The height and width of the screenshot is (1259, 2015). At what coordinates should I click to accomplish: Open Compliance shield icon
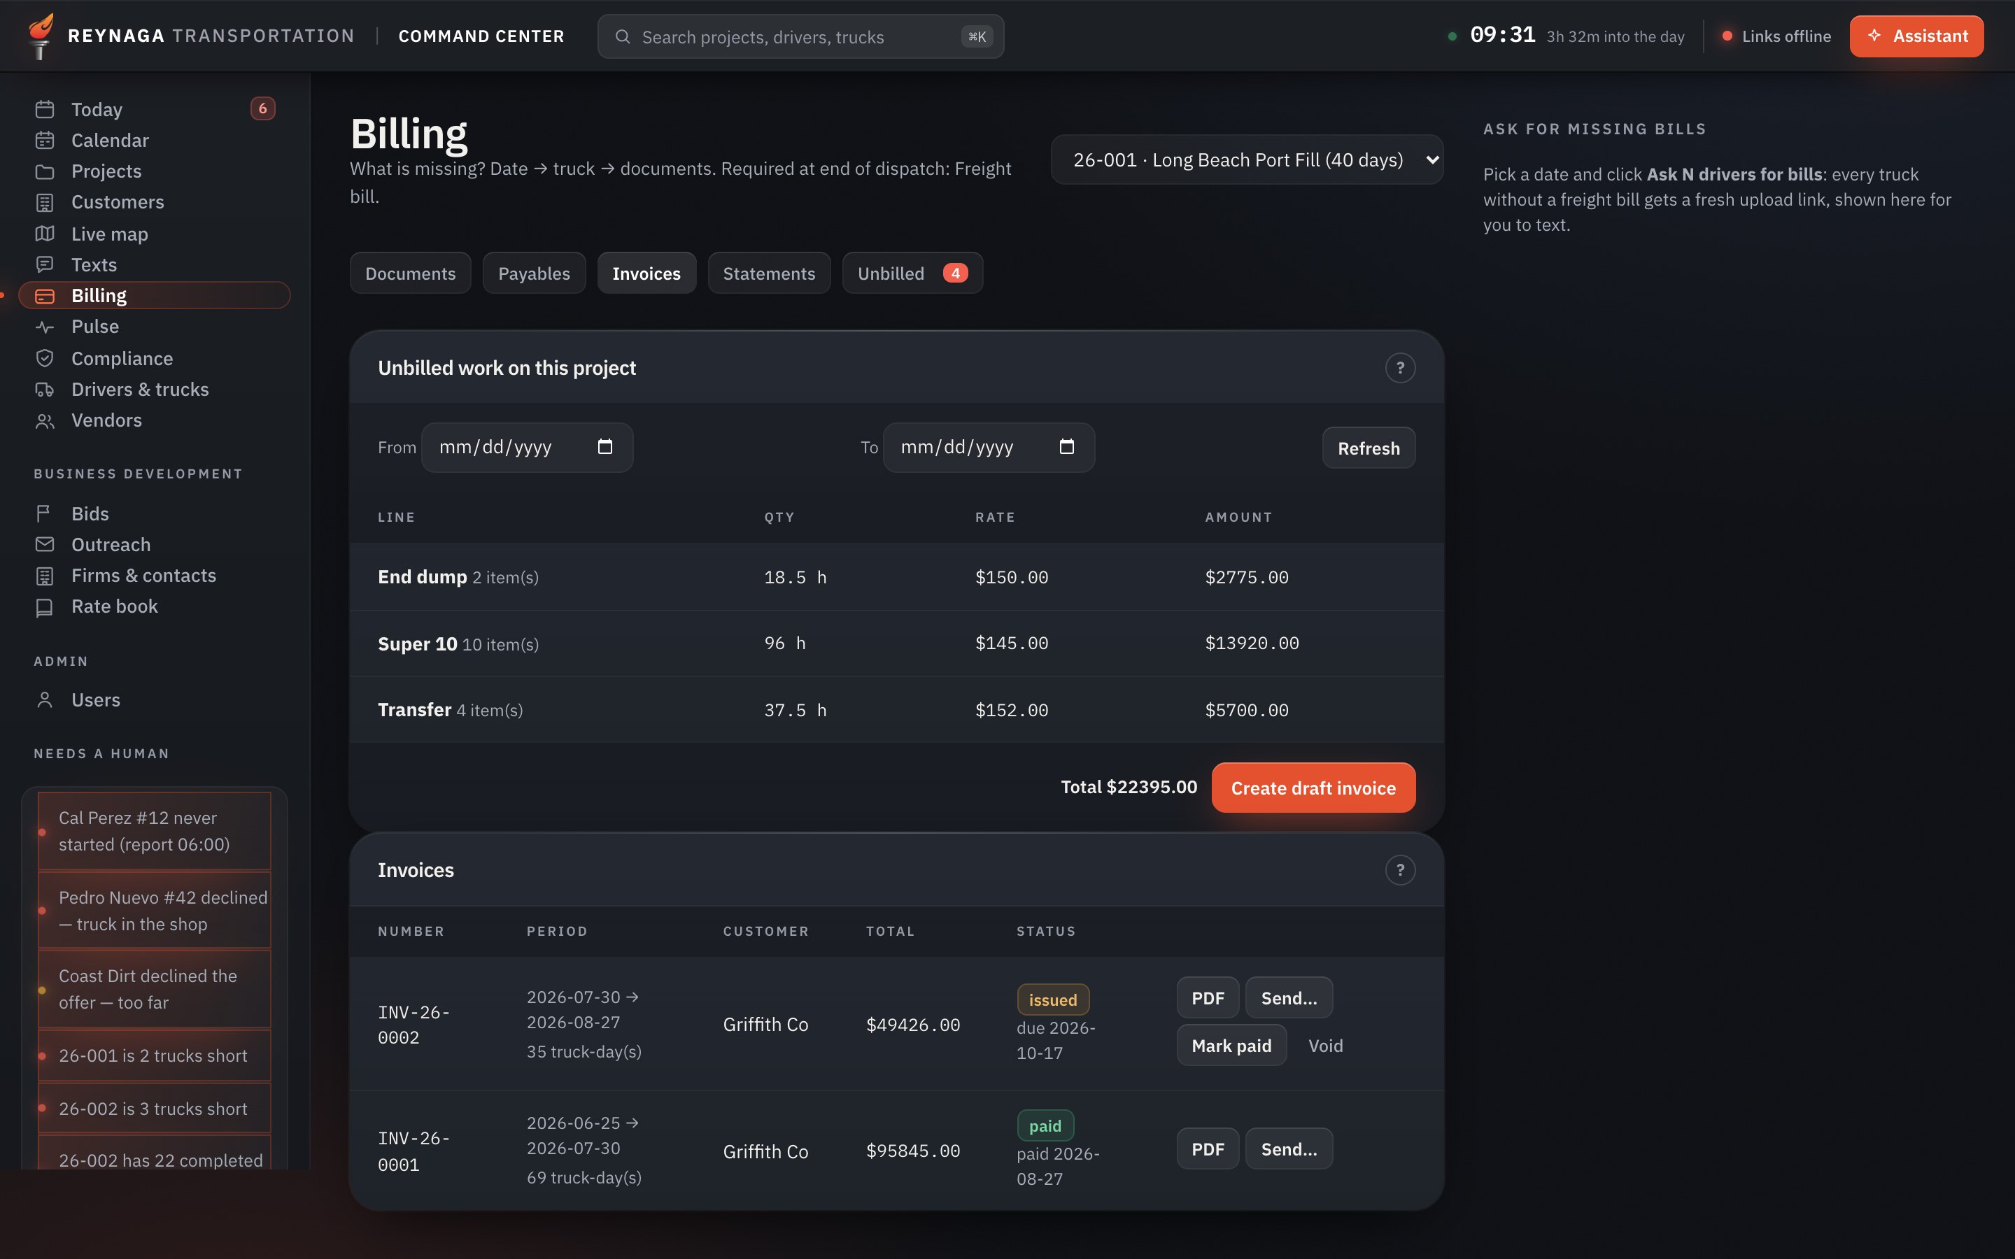[x=45, y=358]
